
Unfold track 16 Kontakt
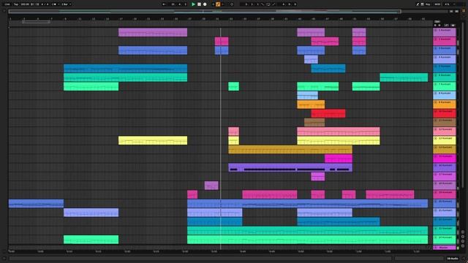(436, 166)
